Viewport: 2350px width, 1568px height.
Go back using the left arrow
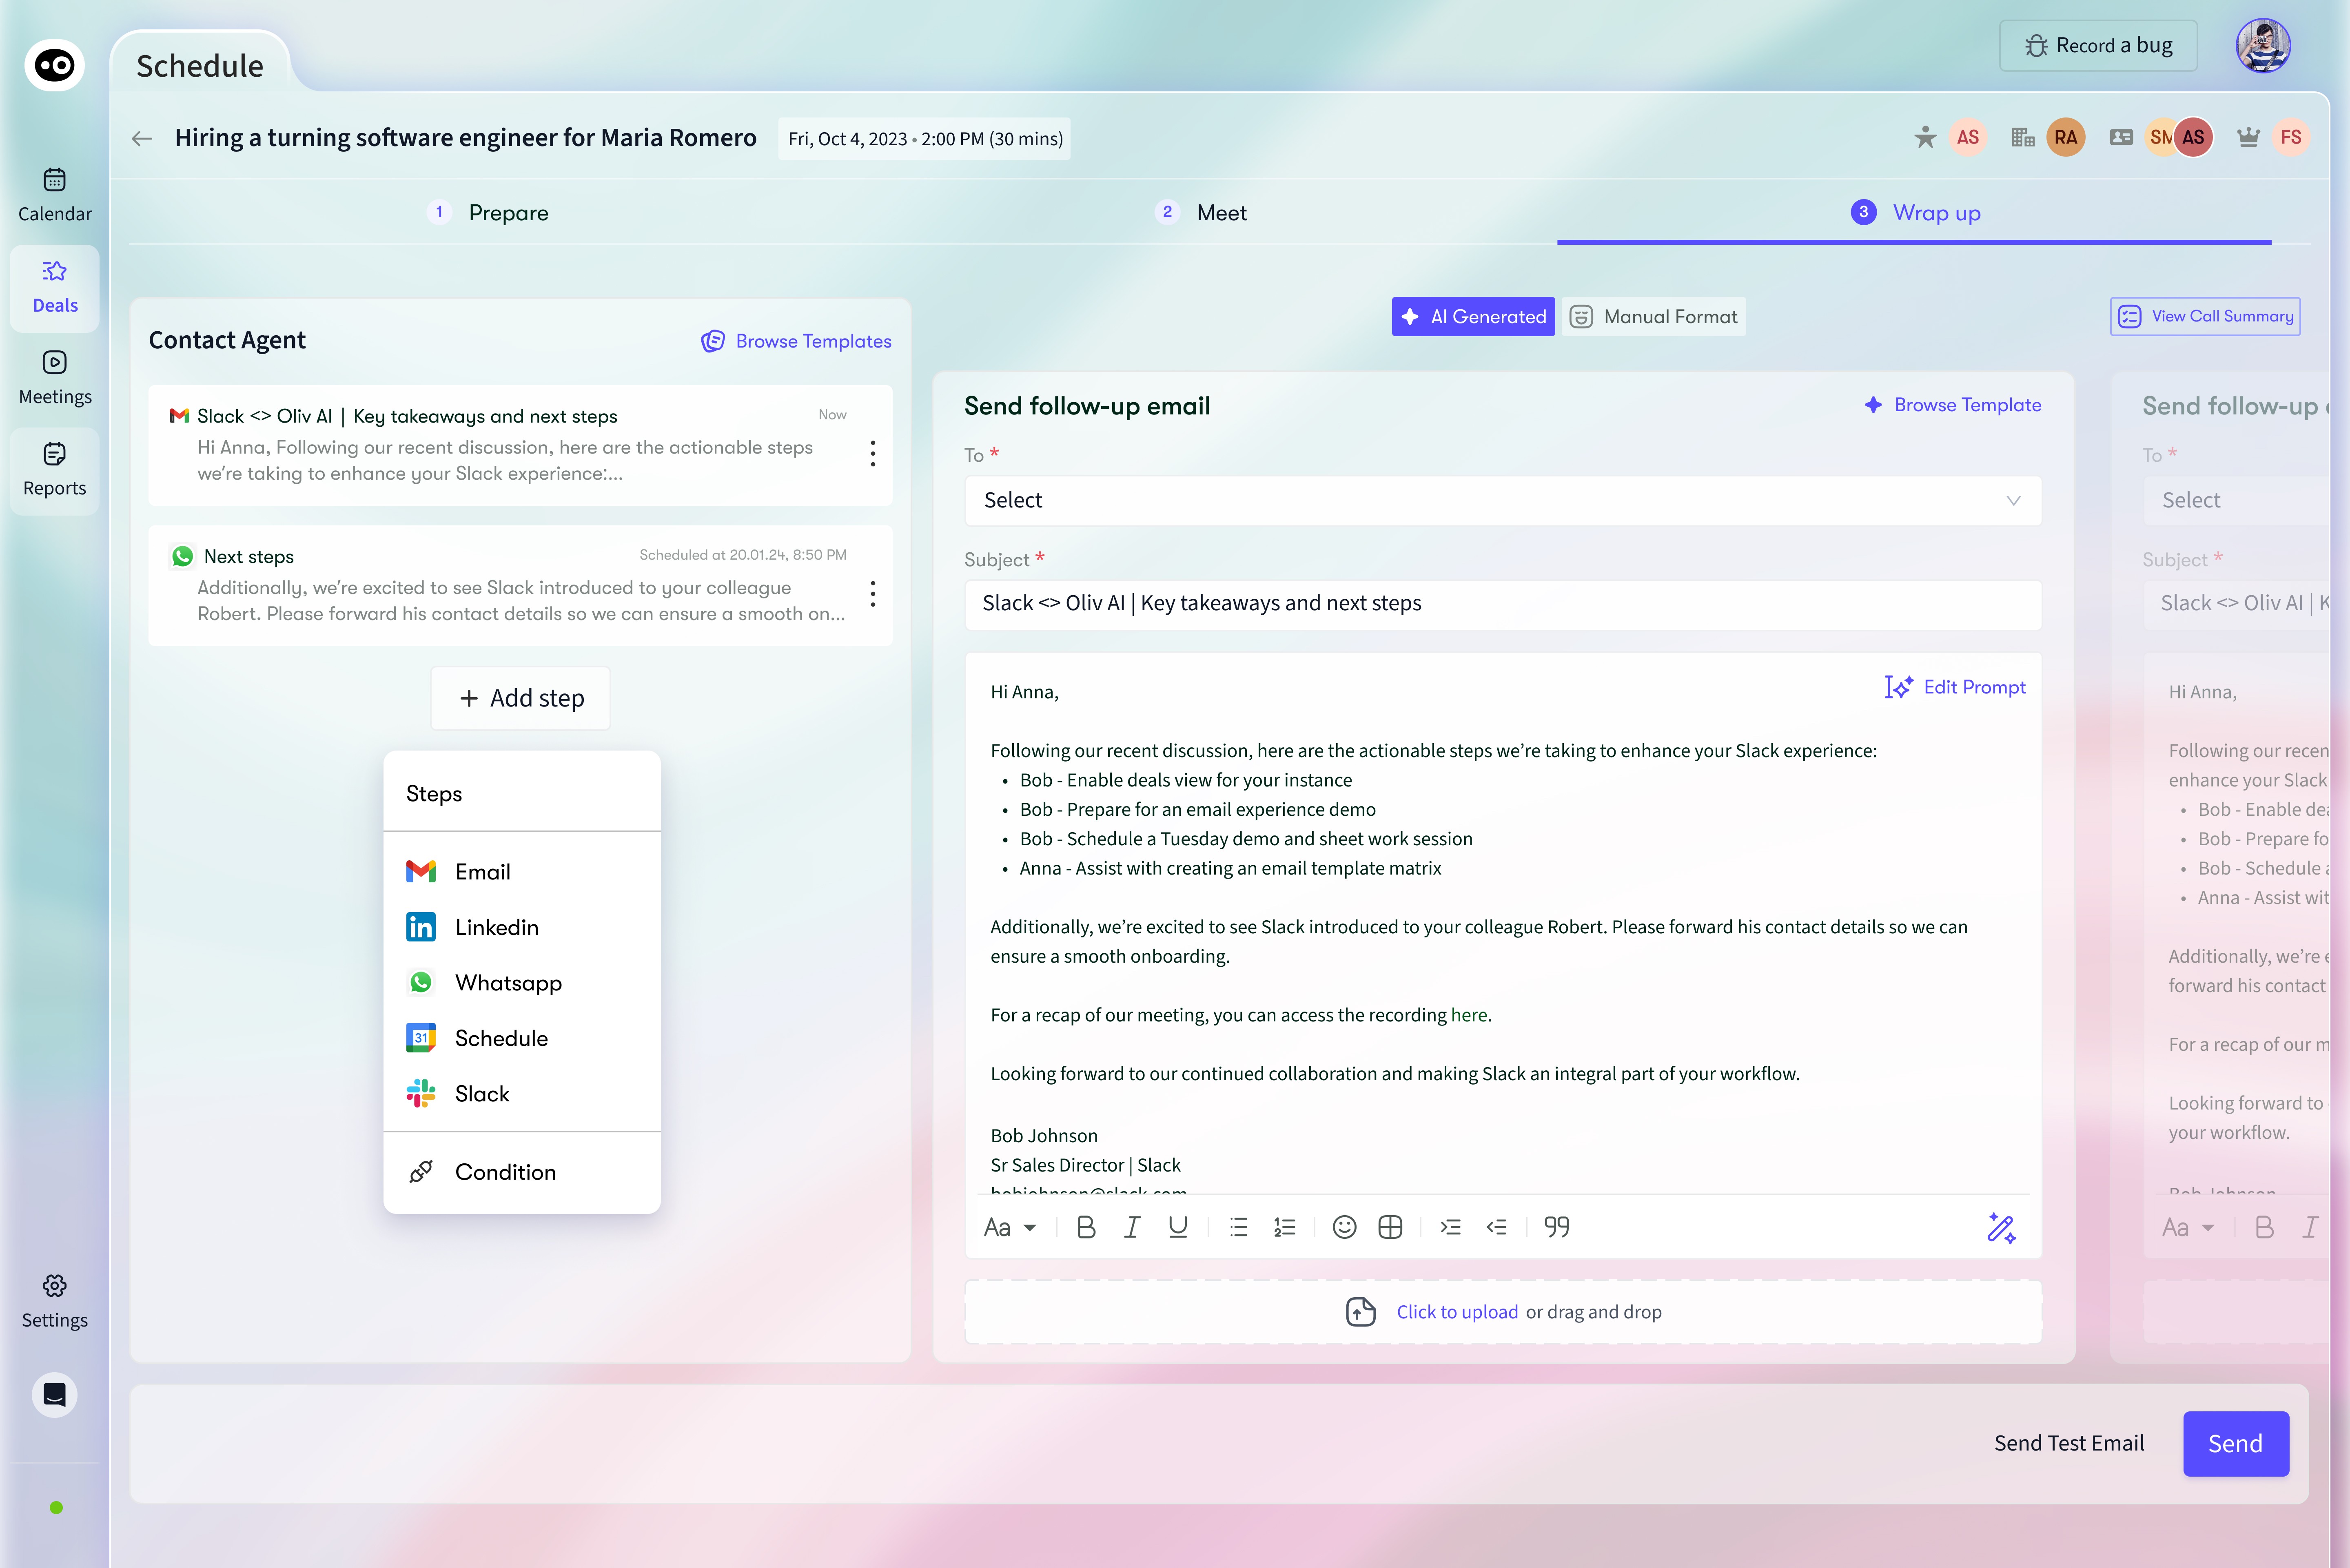coord(142,138)
